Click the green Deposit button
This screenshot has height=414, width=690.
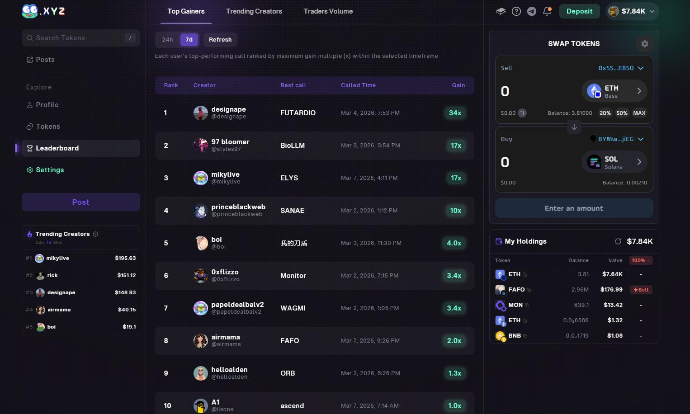pyautogui.click(x=579, y=11)
